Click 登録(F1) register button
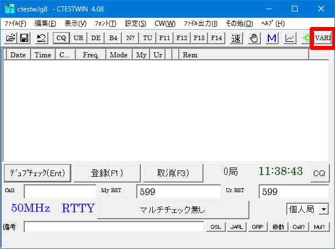Viewport: 335px width, 249px height. pos(107,173)
